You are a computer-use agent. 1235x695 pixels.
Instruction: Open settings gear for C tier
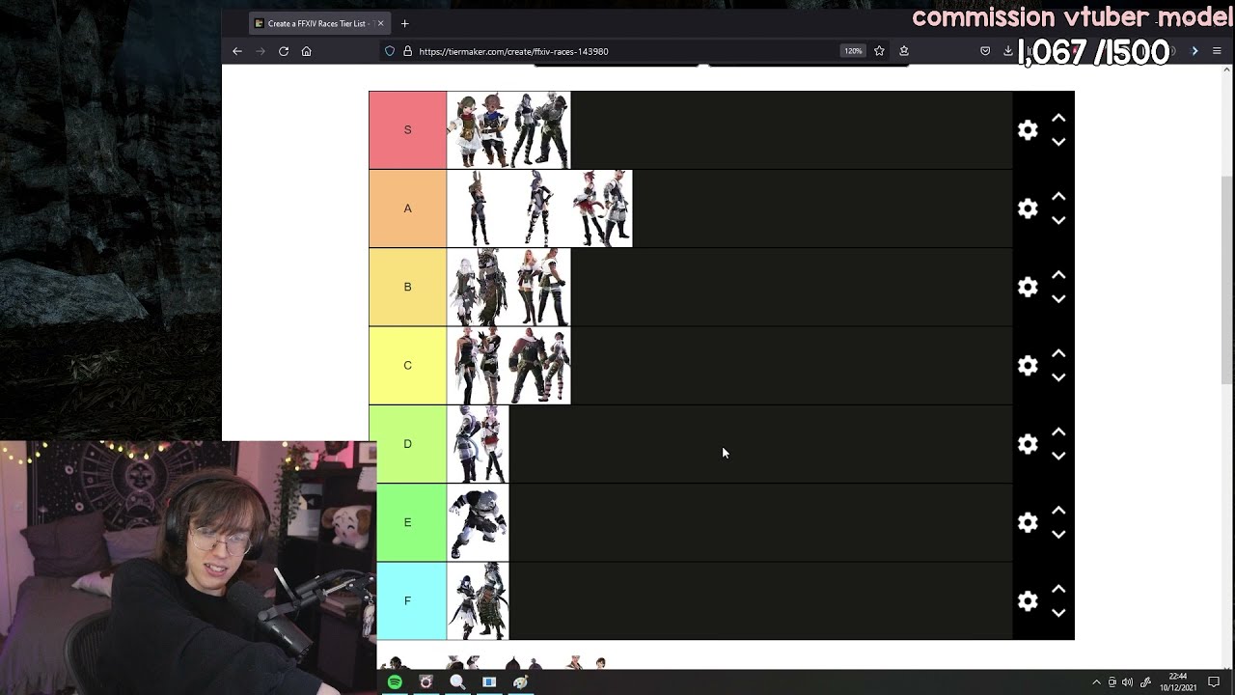click(1028, 365)
